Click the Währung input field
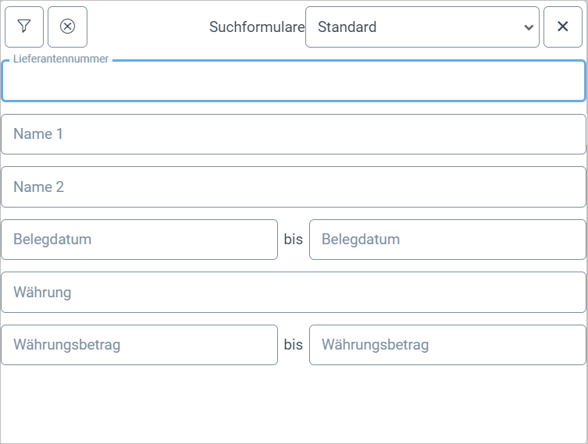The width and height of the screenshot is (588, 444). pyautogui.click(x=293, y=293)
